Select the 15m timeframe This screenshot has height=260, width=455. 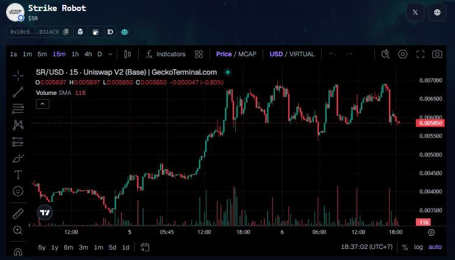click(x=59, y=54)
